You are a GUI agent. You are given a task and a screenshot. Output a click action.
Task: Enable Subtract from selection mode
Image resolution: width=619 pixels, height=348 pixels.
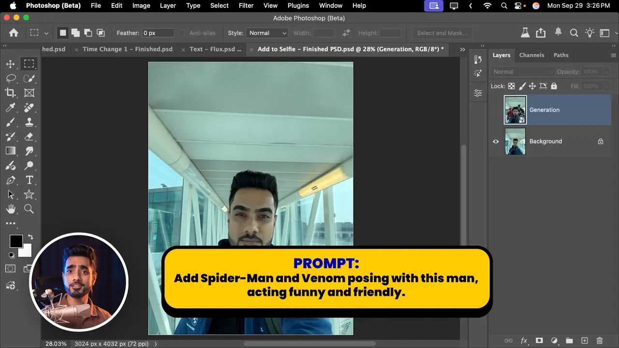[x=88, y=33]
